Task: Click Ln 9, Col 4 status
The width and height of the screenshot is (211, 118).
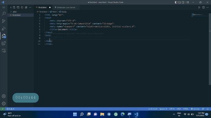Action: 153,109
